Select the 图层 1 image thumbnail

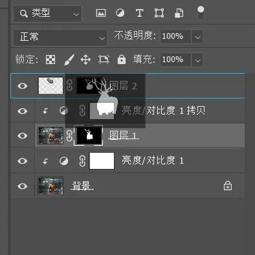pyautogui.click(x=50, y=136)
